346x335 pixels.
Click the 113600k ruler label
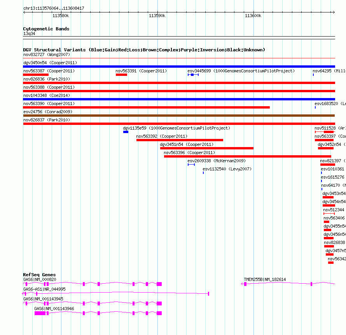pos(253,16)
